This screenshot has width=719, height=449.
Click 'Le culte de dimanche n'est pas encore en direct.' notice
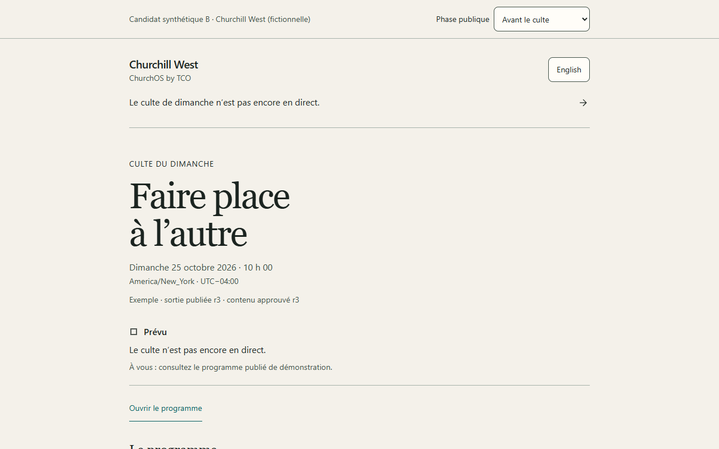click(x=224, y=103)
